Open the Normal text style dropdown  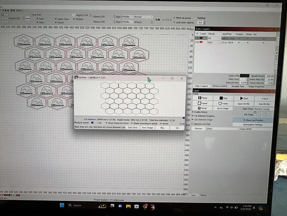point(143,17)
